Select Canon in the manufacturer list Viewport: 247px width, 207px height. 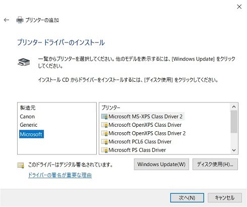[27, 117]
